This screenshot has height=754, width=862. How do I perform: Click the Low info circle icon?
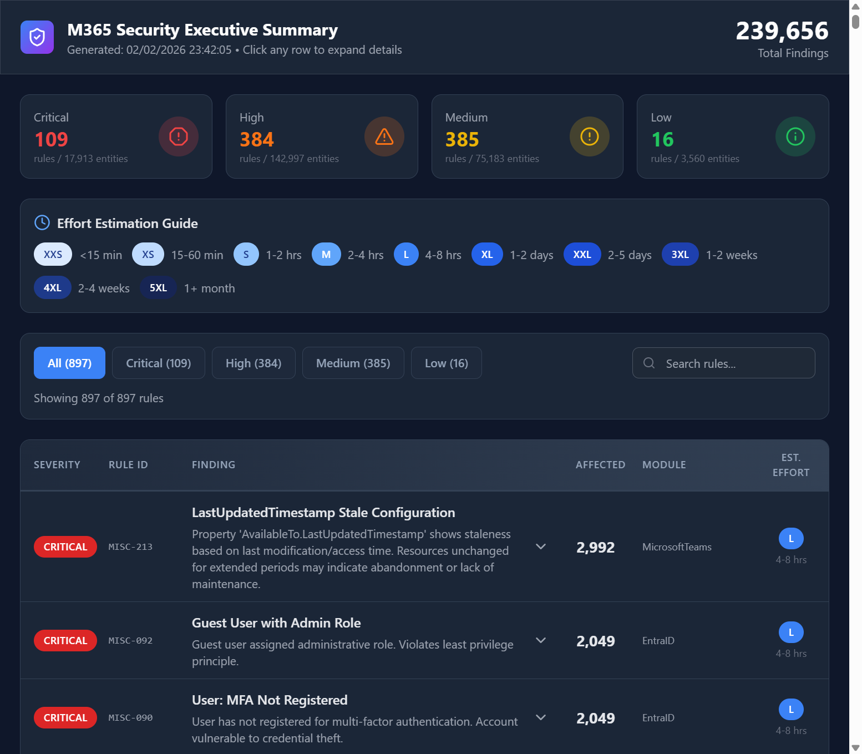click(x=795, y=136)
